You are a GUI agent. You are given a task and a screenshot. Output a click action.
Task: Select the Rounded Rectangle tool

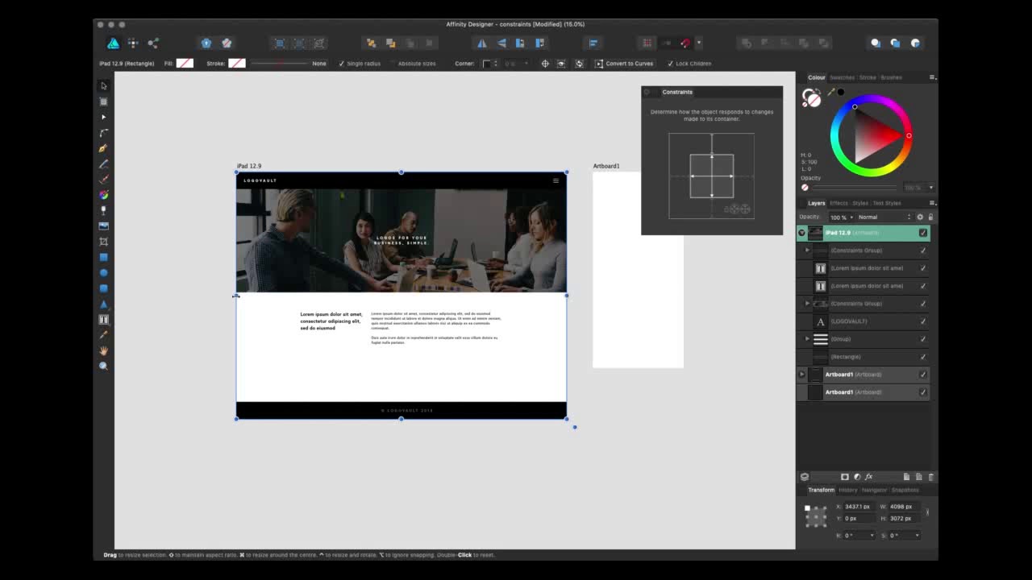pos(103,288)
